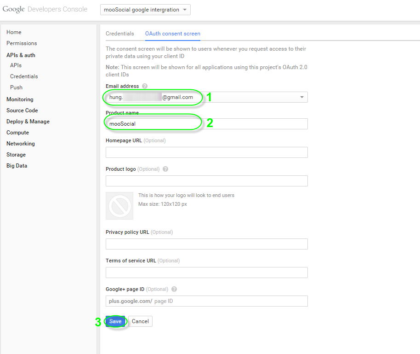Expand the Deploy & Manage section
Screen dimensions: 420x354
click(28, 122)
